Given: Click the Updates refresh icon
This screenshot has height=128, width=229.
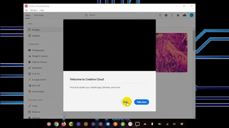Looking at the screenshot, I should [x=29, y=36].
